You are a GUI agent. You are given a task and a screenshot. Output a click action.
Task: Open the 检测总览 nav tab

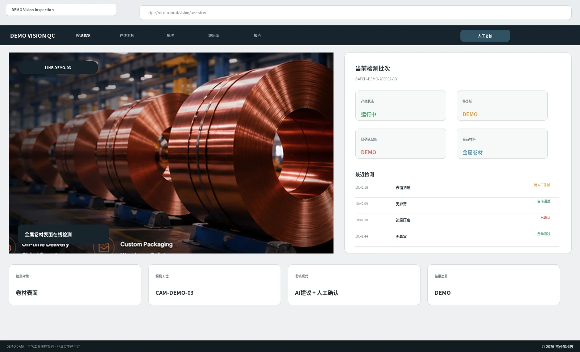click(x=83, y=35)
